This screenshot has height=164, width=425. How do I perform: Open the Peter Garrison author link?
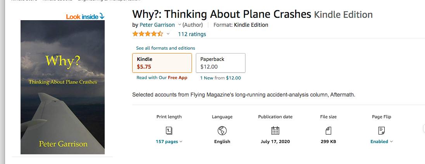pos(157,25)
